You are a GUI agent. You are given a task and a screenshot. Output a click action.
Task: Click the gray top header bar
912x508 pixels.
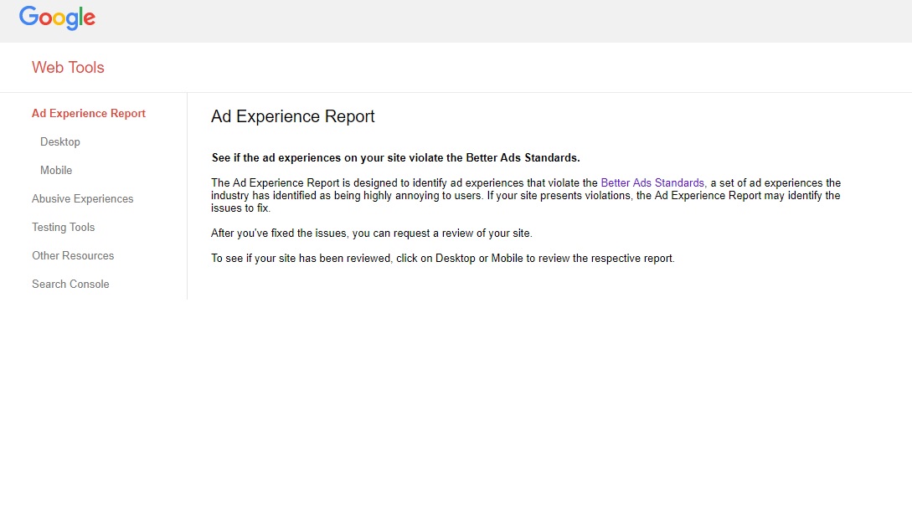pos(502,21)
